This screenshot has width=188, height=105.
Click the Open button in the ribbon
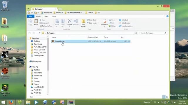(113, 20)
